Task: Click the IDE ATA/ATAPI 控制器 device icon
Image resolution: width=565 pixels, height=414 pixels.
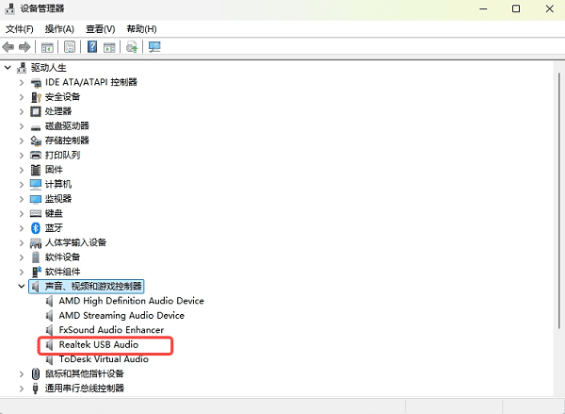Action: 36,83
